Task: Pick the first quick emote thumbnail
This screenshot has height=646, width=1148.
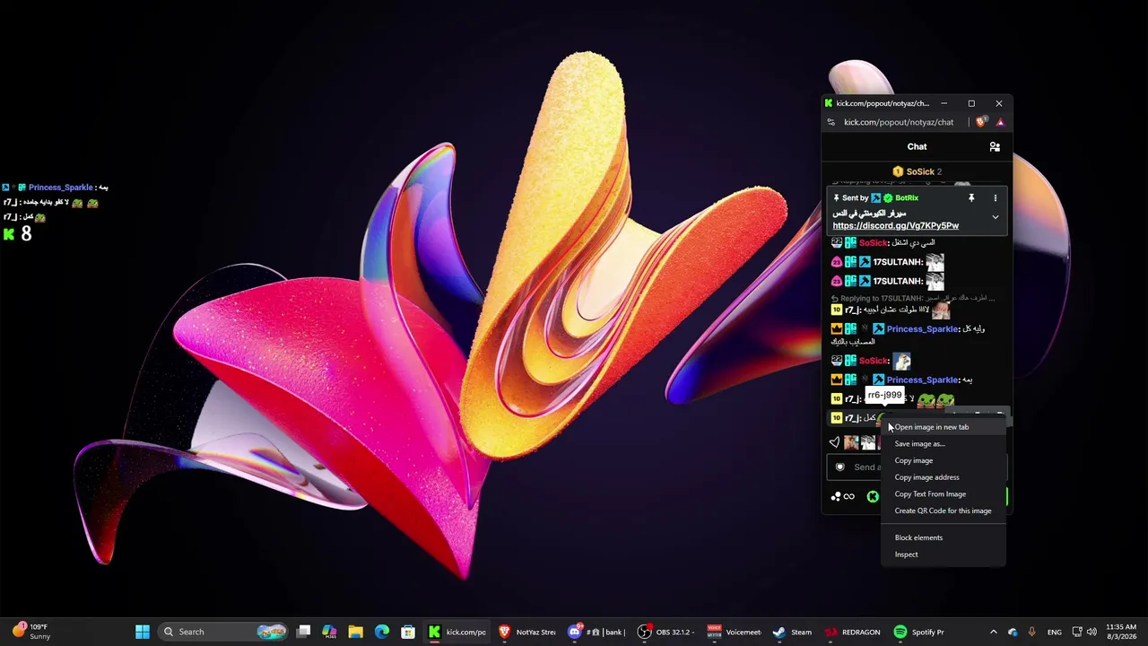Action: tap(850, 442)
